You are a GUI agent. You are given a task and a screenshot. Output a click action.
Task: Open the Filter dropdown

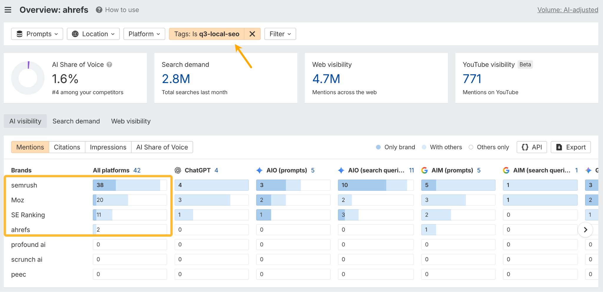point(280,34)
